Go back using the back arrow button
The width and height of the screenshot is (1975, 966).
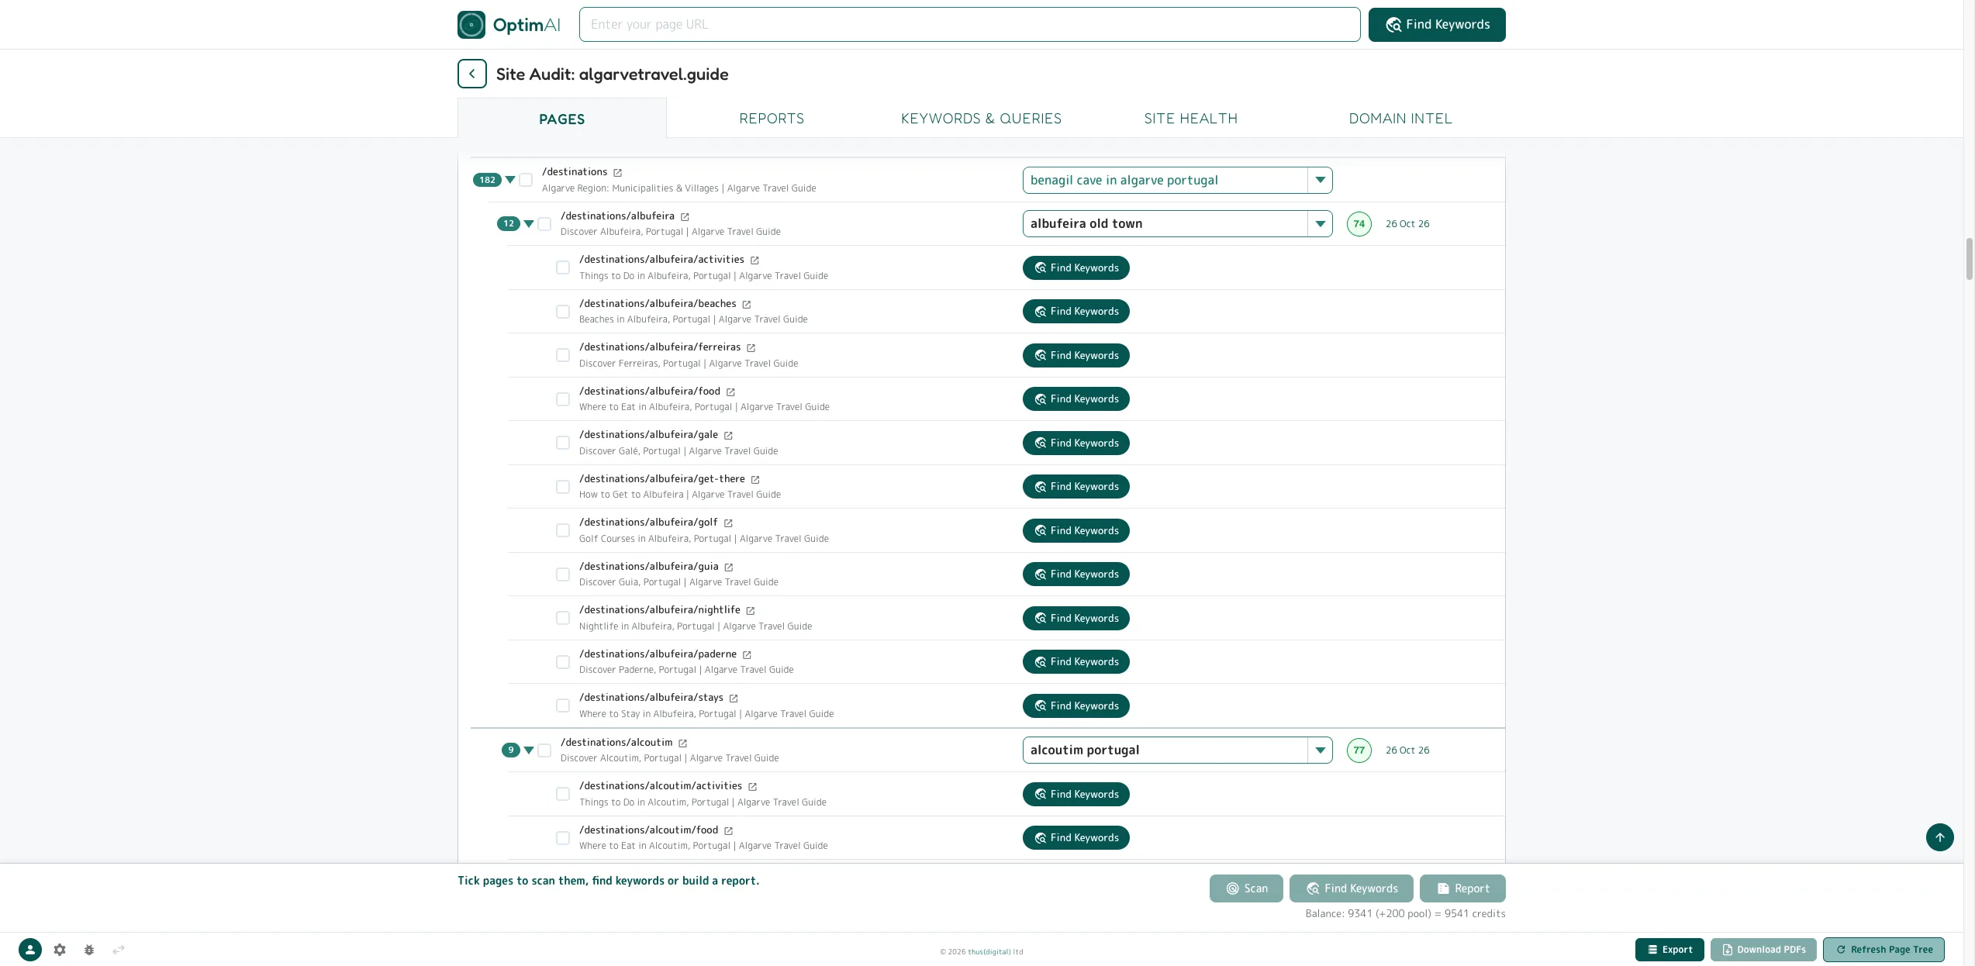point(471,74)
